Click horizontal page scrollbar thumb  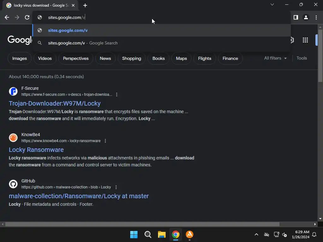tap(142, 224)
